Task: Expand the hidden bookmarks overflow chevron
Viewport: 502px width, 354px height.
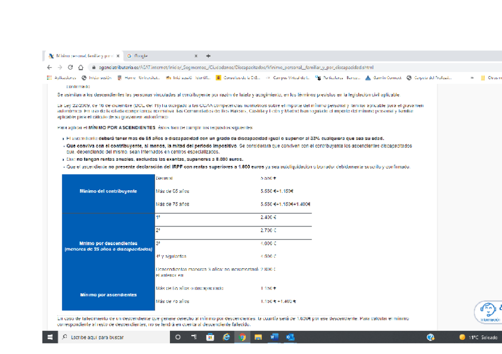Action: click(x=472, y=77)
